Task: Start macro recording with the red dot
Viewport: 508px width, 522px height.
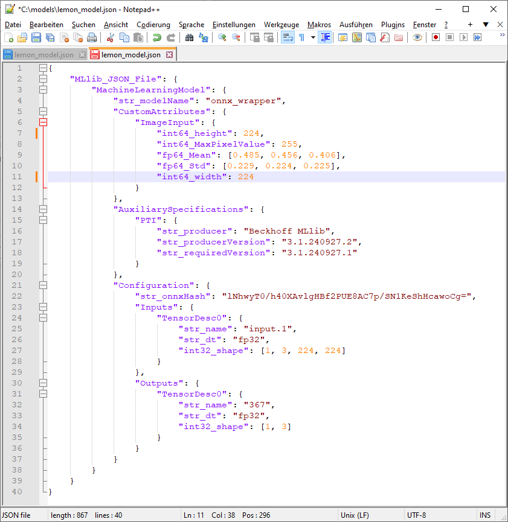Action: (436, 37)
